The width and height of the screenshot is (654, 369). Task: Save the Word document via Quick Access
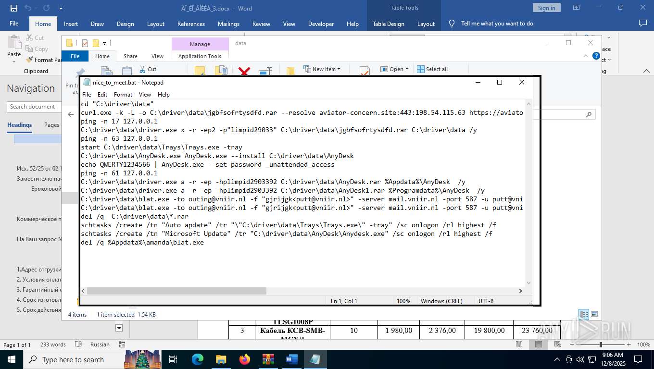pyautogui.click(x=14, y=8)
